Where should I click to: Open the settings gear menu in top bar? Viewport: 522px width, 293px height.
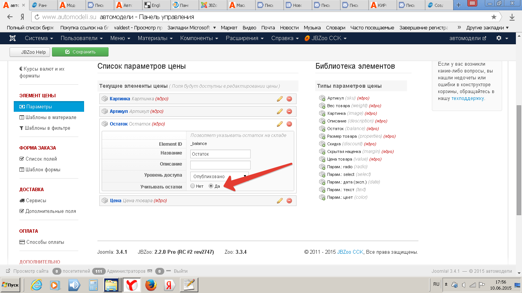(502, 38)
